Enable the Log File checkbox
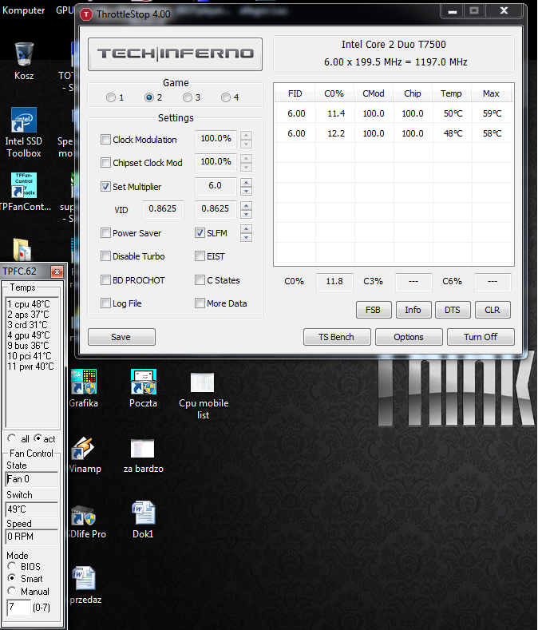 (105, 303)
